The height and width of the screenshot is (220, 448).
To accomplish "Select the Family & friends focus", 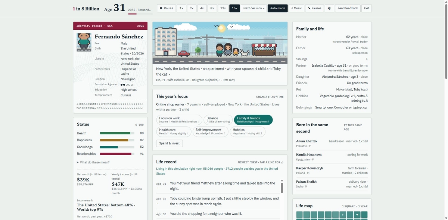I will [x=253, y=120].
